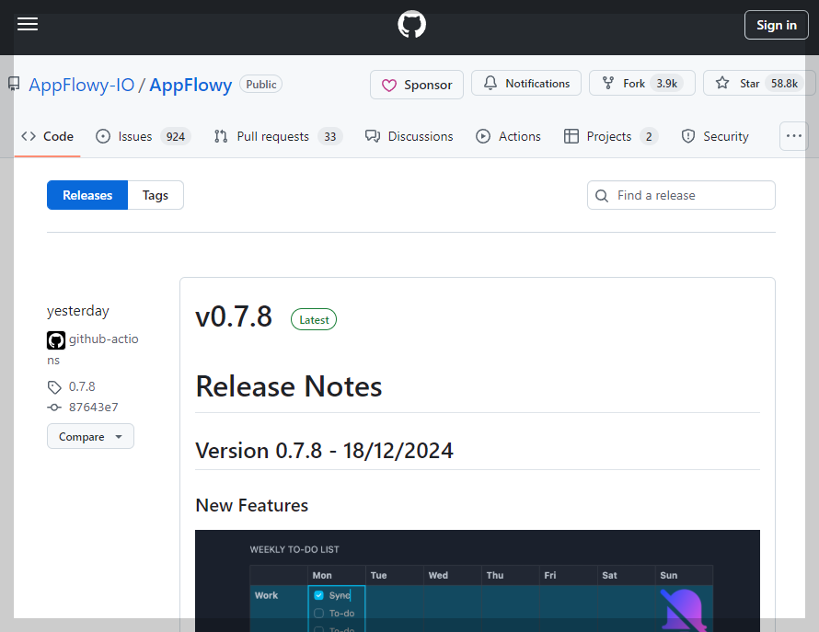819x632 pixels.
Task: Click the Public visibility badge
Action: pos(260,84)
